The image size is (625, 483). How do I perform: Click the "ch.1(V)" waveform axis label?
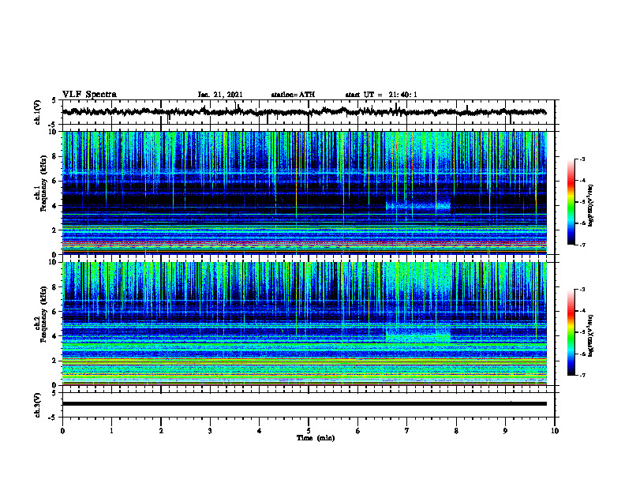tap(38, 112)
